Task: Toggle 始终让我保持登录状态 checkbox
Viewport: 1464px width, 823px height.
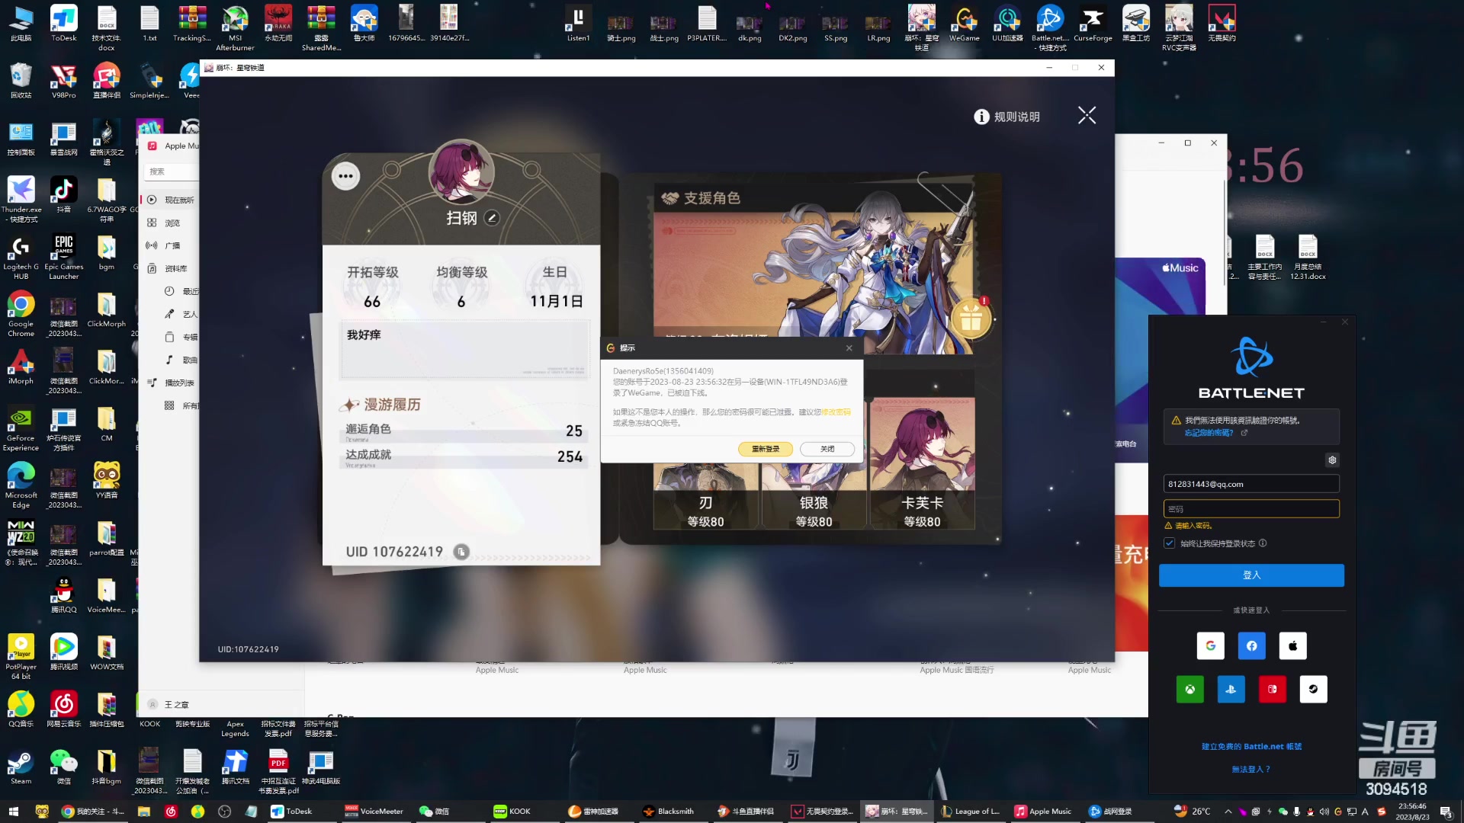Action: [x=1169, y=543]
